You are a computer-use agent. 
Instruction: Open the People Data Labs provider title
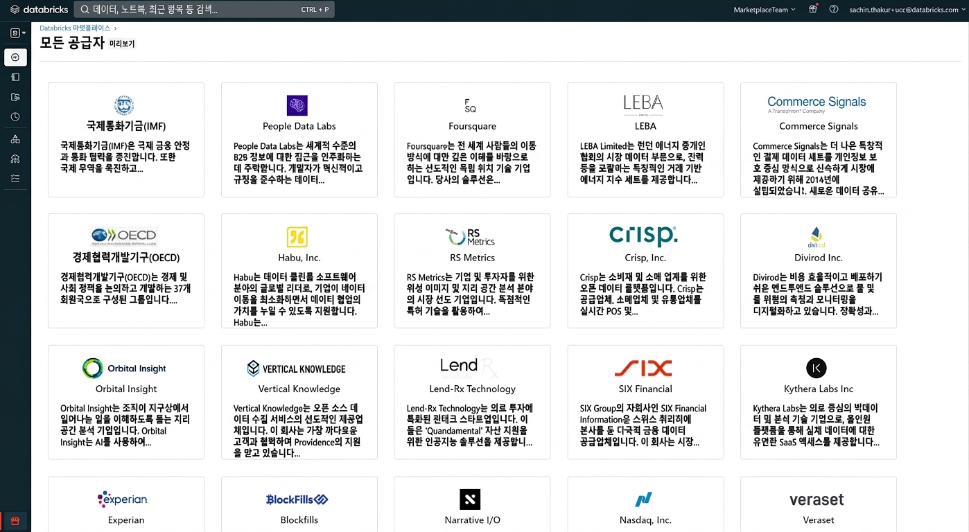pyautogui.click(x=299, y=126)
